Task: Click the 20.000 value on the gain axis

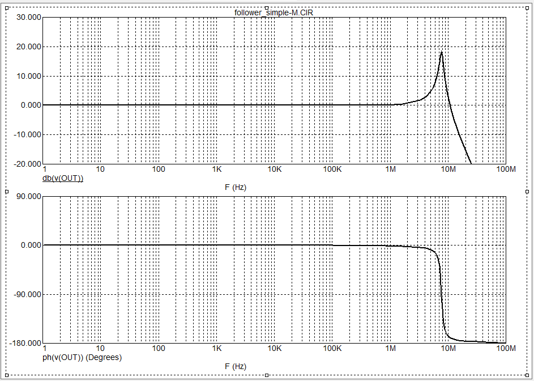Action: pyautogui.click(x=29, y=46)
